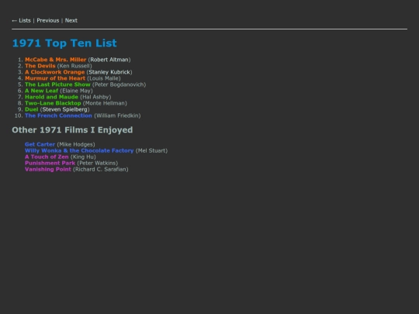Select Murmur of the Heart link
The width and height of the screenshot is (419, 314).
[55, 78]
